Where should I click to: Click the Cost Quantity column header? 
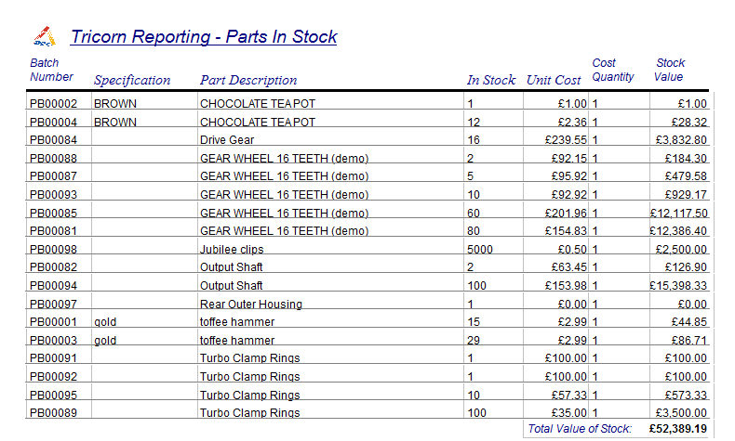click(613, 70)
